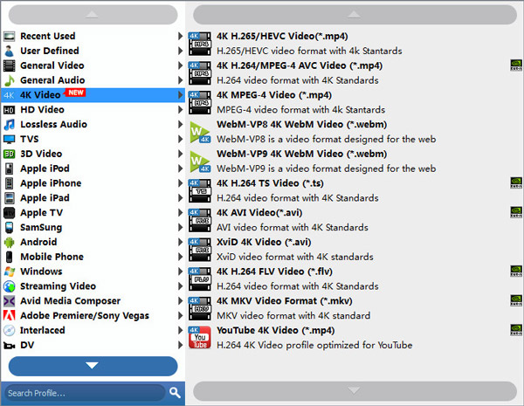Click the Lossless Audio note icon

(x=9, y=124)
